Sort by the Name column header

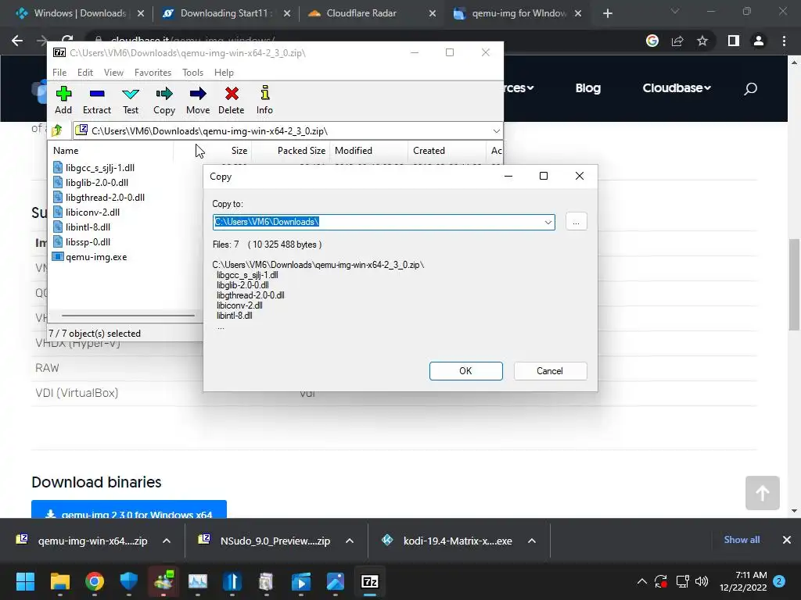[x=111, y=151]
